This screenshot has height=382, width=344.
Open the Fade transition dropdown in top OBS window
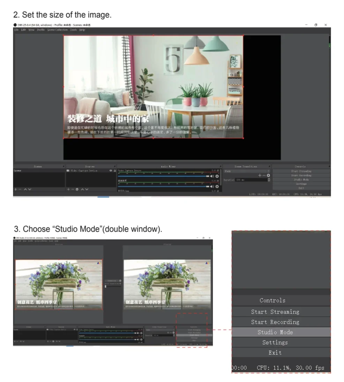coord(246,171)
